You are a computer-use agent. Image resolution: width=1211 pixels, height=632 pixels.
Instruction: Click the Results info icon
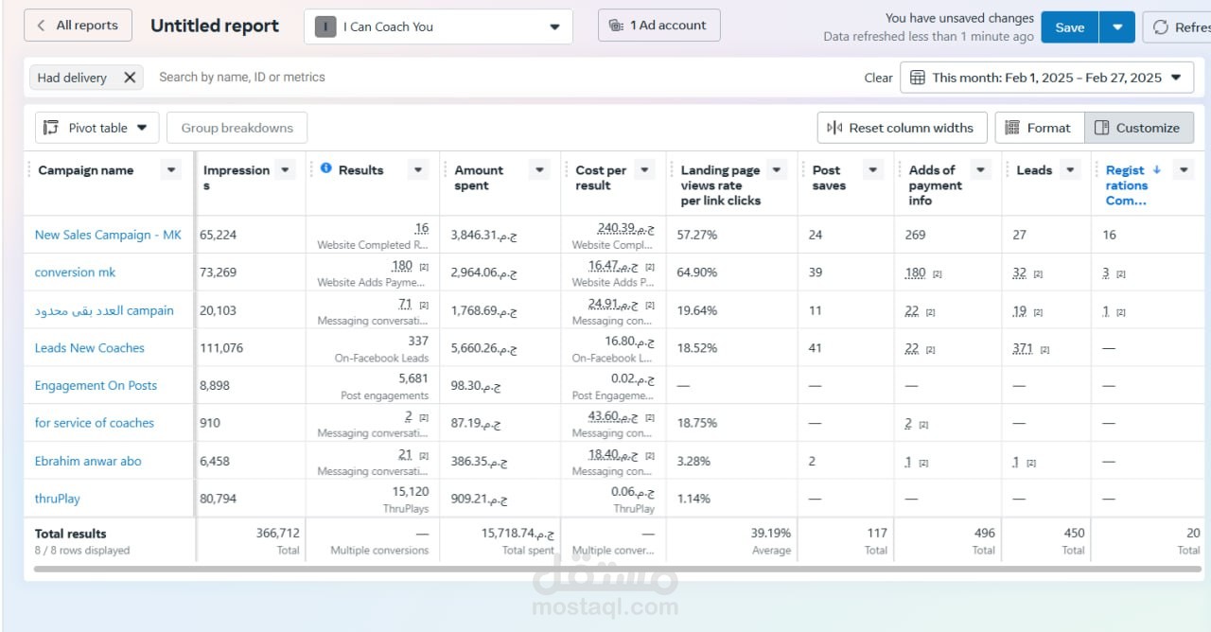coord(326,168)
